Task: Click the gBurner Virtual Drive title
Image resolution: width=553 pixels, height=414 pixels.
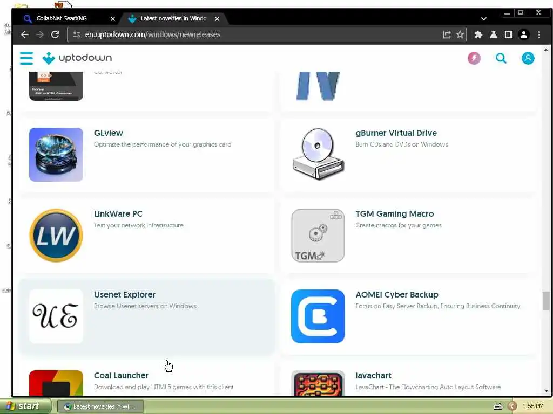Action: (x=396, y=133)
